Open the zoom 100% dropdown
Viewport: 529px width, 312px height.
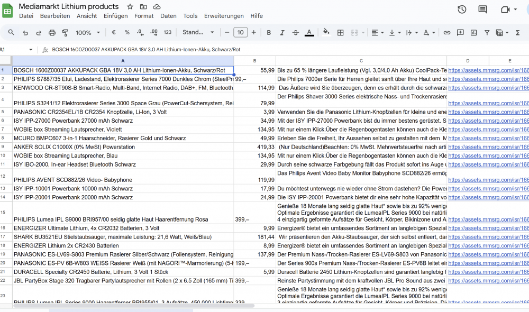pos(88,33)
